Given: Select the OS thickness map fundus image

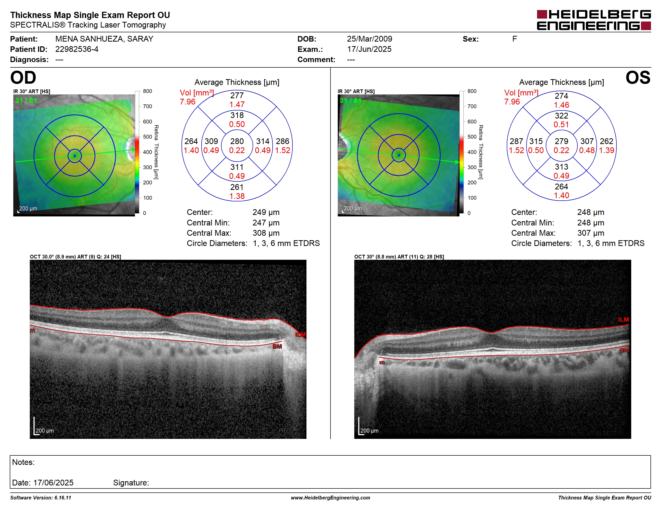Looking at the screenshot, I should point(399,155).
